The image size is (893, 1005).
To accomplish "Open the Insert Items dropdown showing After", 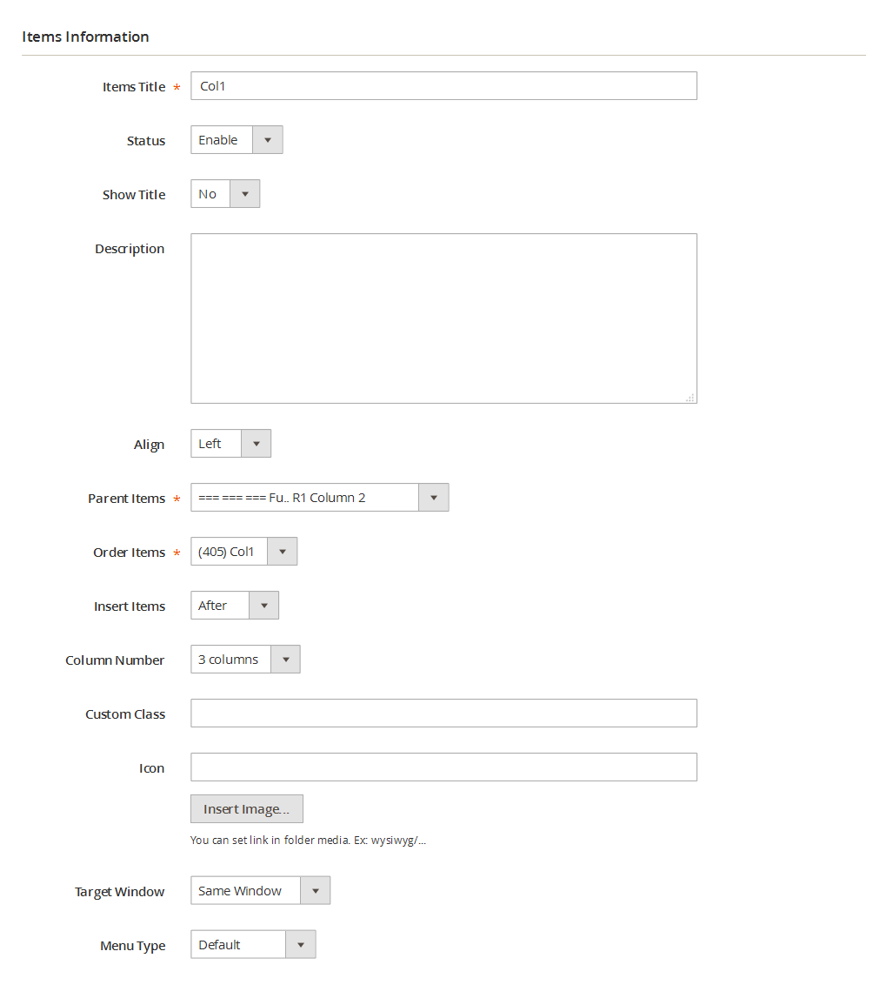I will [x=235, y=605].
